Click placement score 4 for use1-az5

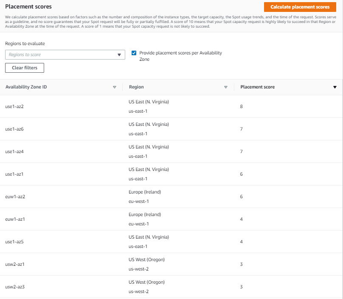[241, 242]
